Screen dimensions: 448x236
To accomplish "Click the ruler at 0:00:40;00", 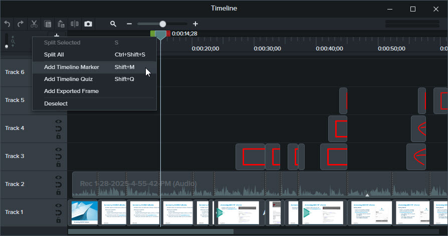I will click(x=329, y=48).
